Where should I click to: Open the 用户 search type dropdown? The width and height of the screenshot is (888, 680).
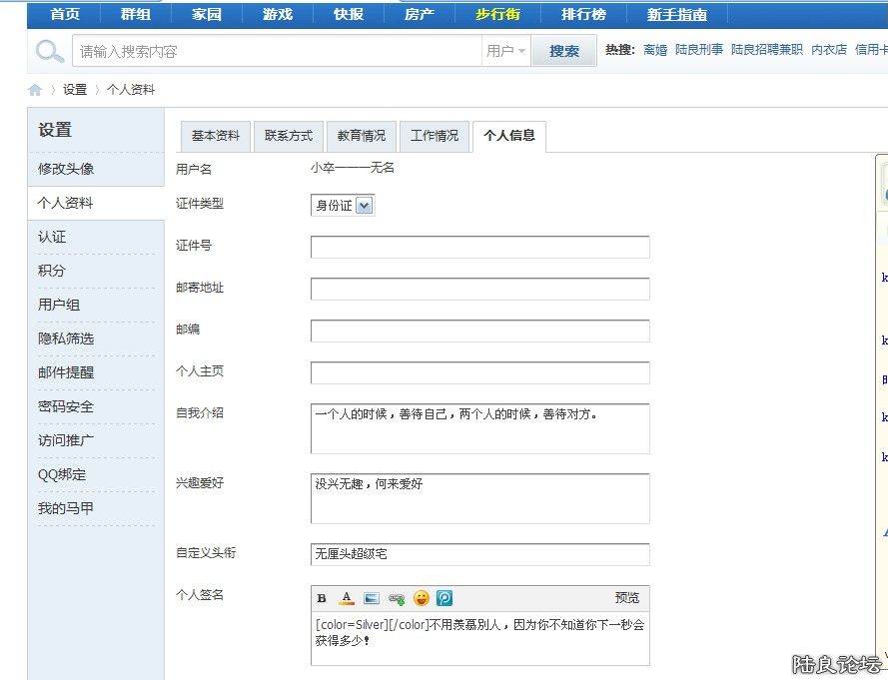pyautogui.click(x=506, y=51)
